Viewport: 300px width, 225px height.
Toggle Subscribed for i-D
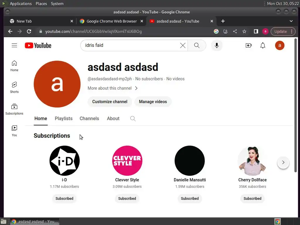pos(64,199)
